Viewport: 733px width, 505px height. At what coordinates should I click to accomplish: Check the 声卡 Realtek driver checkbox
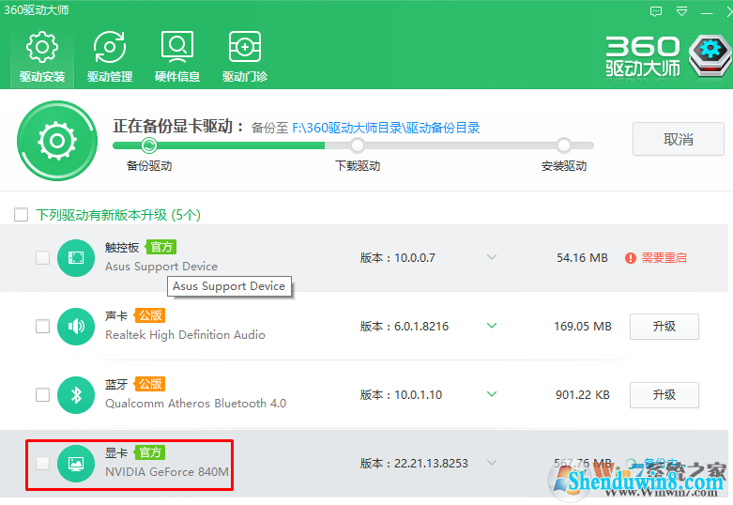pyautogui.click(x=42, y=327)
